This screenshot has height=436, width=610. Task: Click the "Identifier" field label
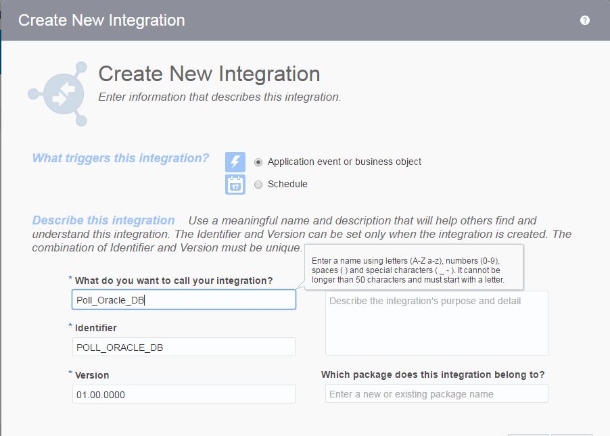[x=95, y=328]
